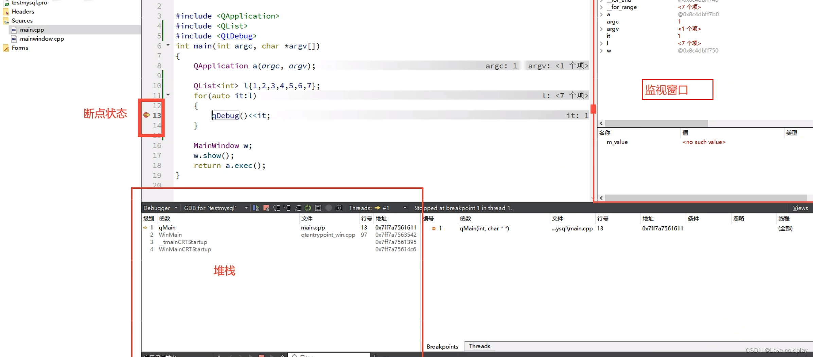Expand the list variable l

coord(601,43)
